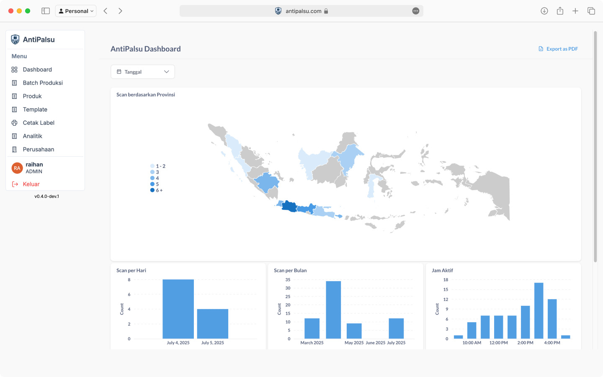Click the antipalsu.com address bar
Image resolution: width=603 pixels, height=377 pixels.
(x=301, y=11)
